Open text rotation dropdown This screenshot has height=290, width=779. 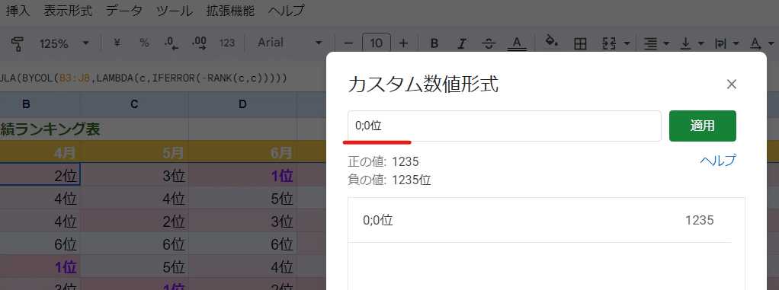tap(761, 43)
